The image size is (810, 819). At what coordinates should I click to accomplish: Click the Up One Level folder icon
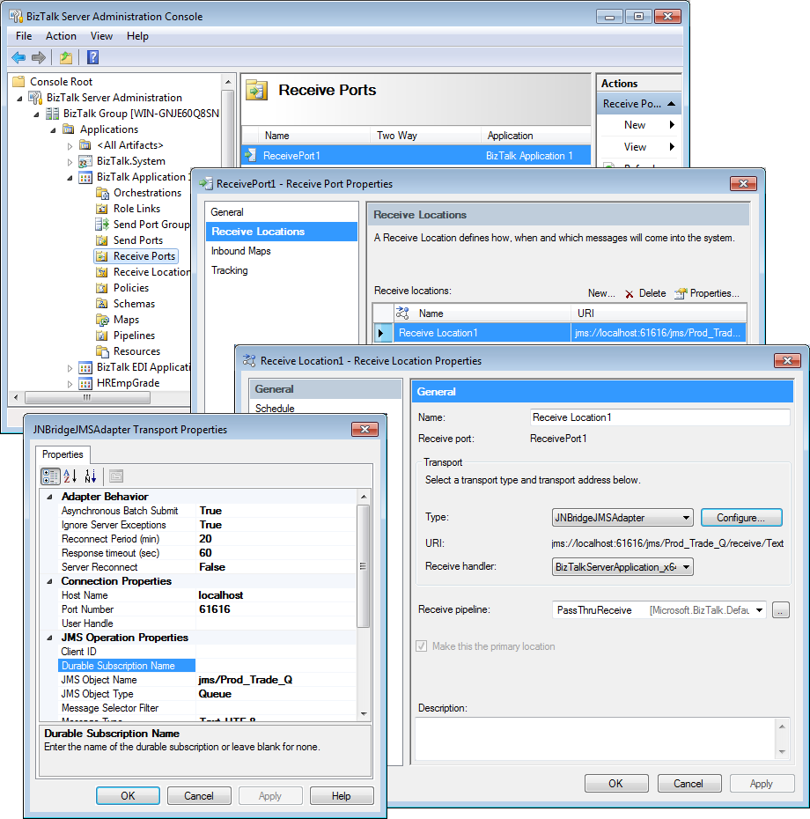pyautogui.click(x=65, y=57)
